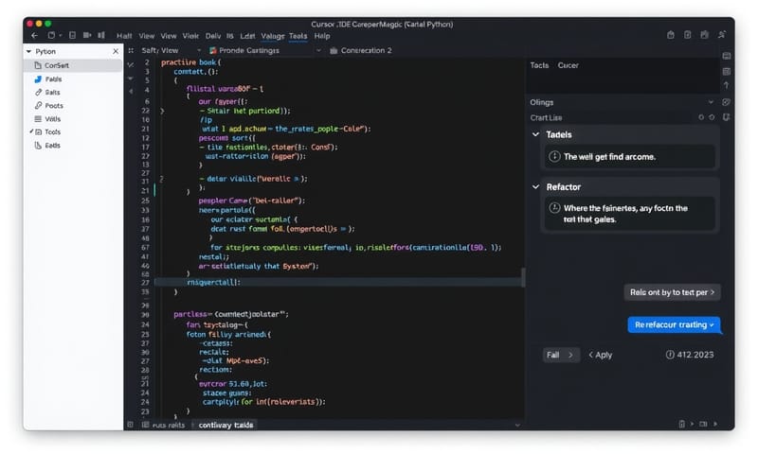The image size is (758, 454).
Task: Click the 412.2023 timestamp text
Action: [x=695, y=355]
